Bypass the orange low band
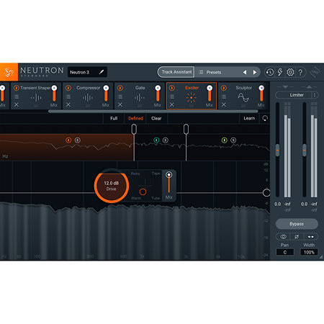Image resolution: width=324 pixels, height=324 pixels. point(68,140)
